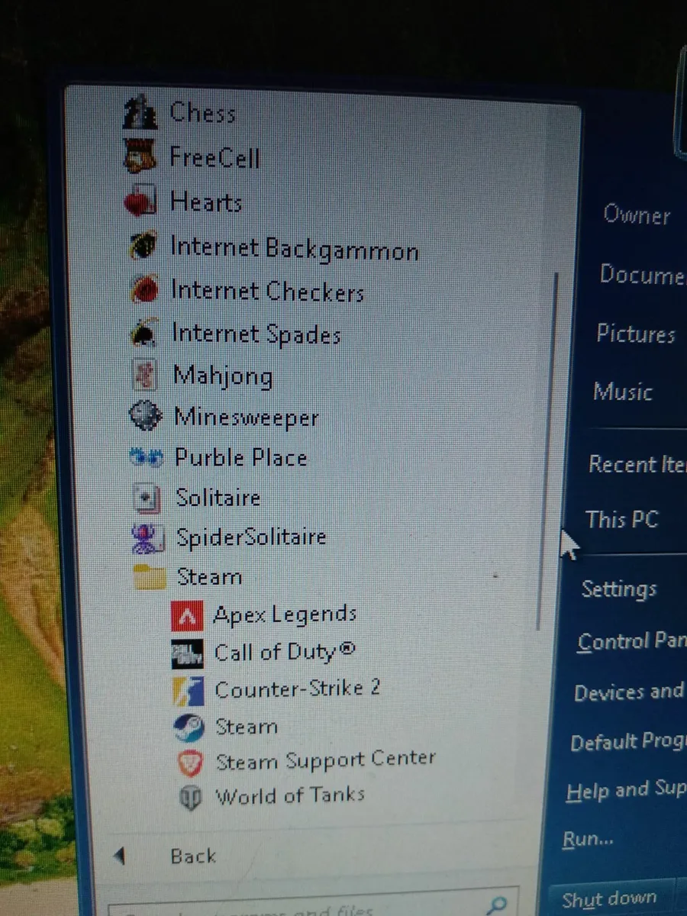Viewport: 687px width, 916px height.
Task: Collapse the menu using Back
Action: point(191,856)
